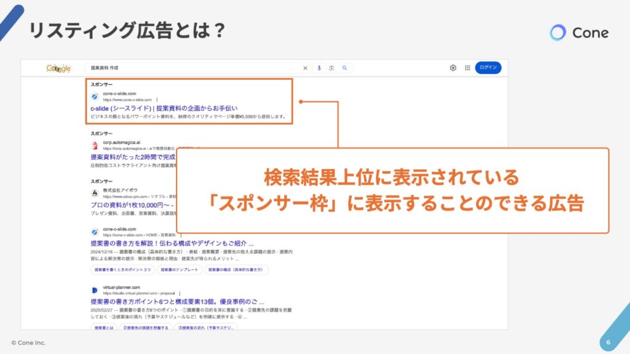Clear the search query with the X icon
This screenshot has width=630, height=354.
[x=305, y=68]
